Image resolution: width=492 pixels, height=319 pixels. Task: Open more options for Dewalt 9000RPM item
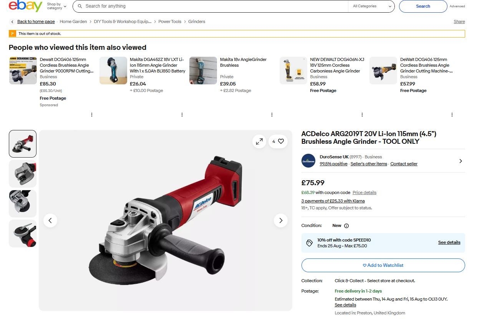[92, 115]
